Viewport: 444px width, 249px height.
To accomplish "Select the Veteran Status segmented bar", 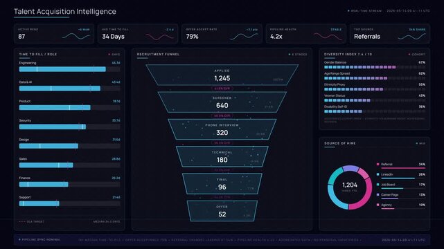I will [x=375, y=100].
